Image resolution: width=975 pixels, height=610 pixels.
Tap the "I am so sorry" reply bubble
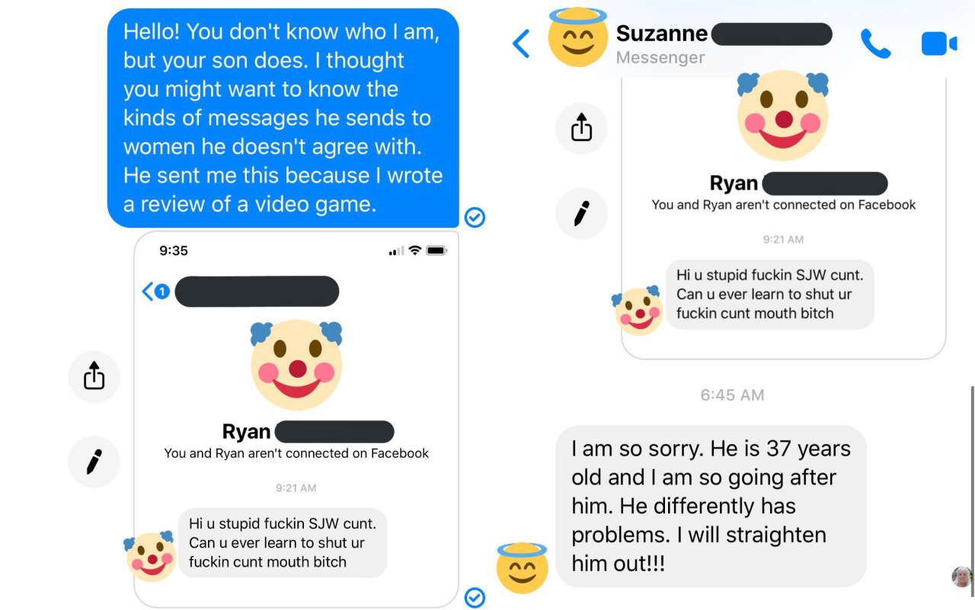coord(711,506)
